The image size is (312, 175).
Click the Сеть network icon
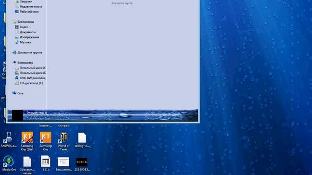(14, 93)
